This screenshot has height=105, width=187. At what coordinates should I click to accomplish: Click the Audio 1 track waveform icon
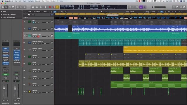click(30, 29)
